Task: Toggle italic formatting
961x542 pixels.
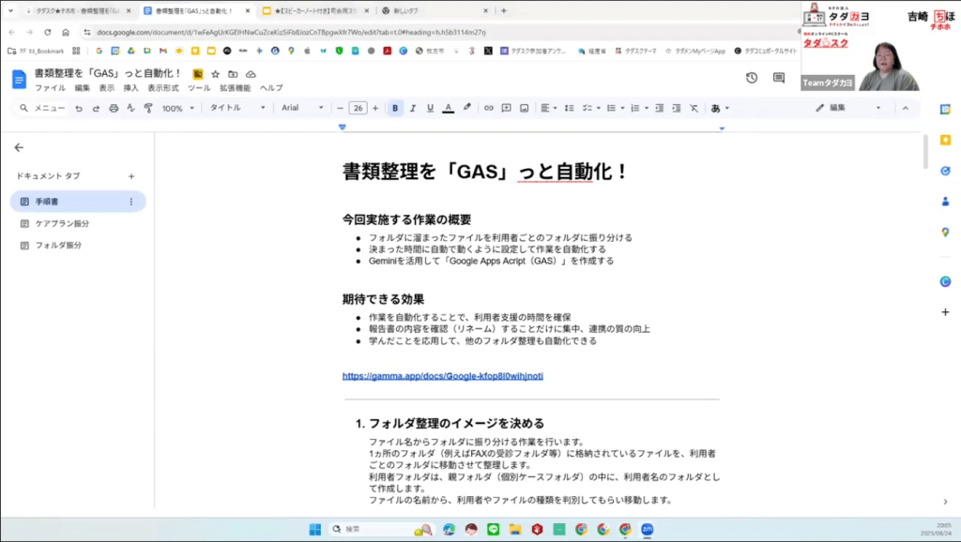Action: pos(413,109)
